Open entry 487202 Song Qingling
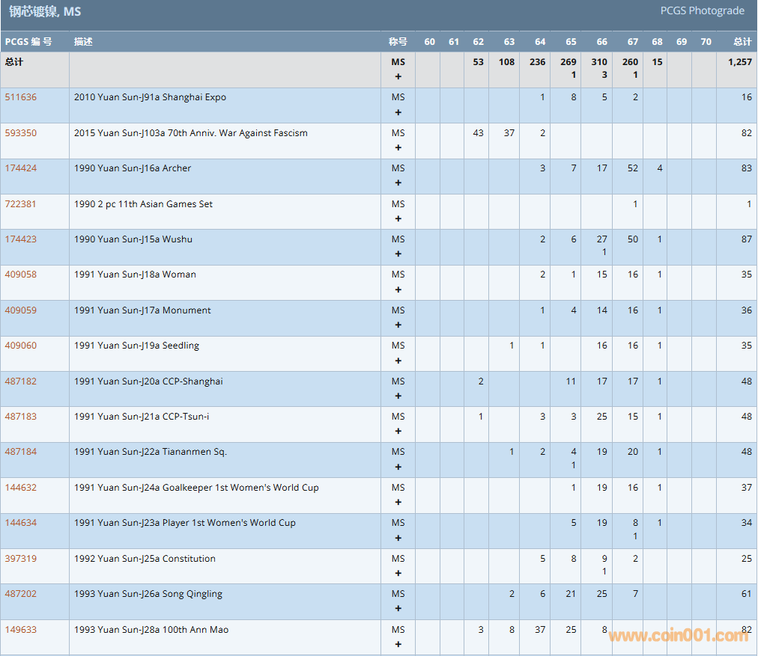 [x=21, y=594]
